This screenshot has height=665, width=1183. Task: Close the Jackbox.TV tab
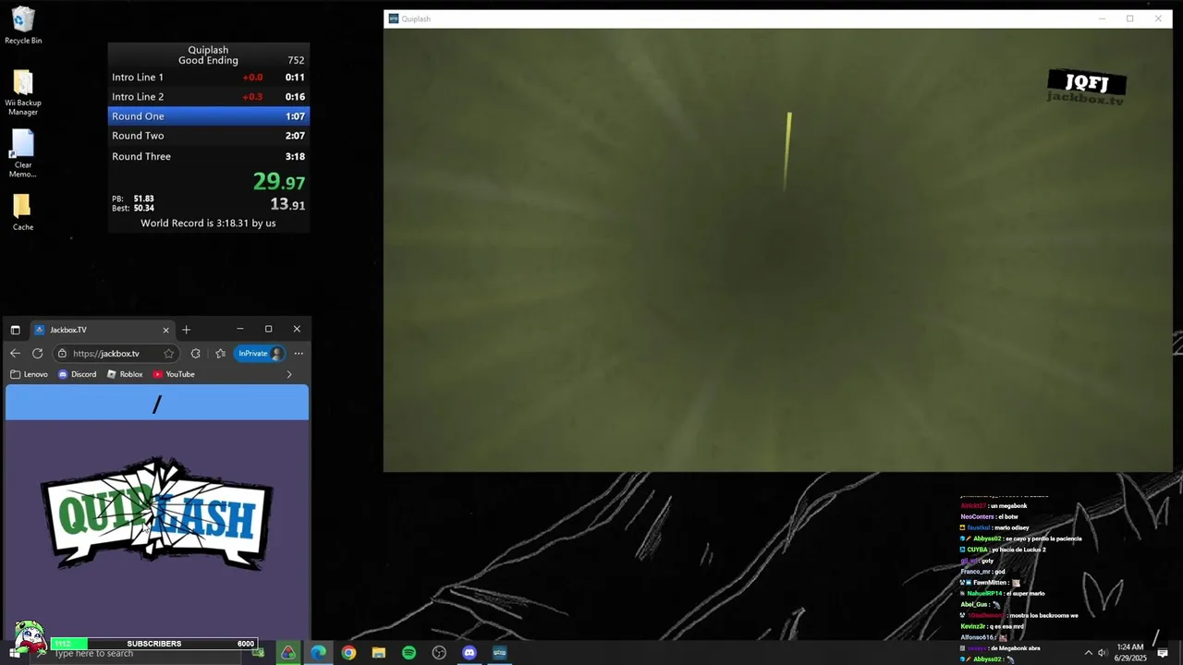pos(166,330)
